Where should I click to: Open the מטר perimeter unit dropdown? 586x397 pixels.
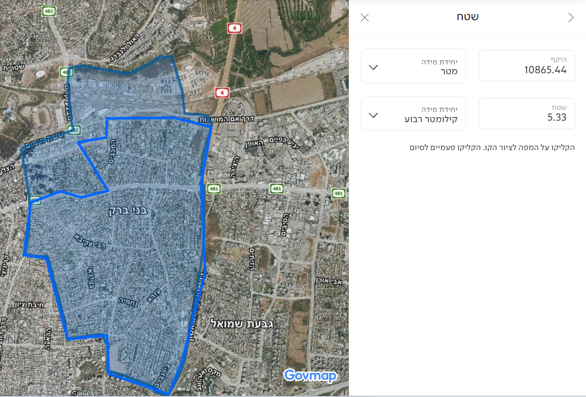[x=413, y=66]
